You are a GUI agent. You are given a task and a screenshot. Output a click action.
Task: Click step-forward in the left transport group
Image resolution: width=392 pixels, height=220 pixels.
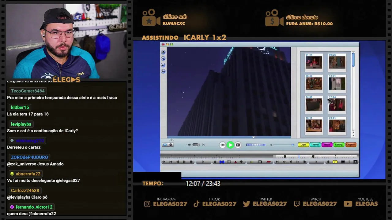click(x=184, y=162)
